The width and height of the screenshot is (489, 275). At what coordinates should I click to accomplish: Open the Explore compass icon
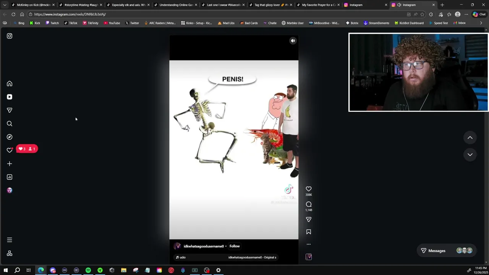10,137
